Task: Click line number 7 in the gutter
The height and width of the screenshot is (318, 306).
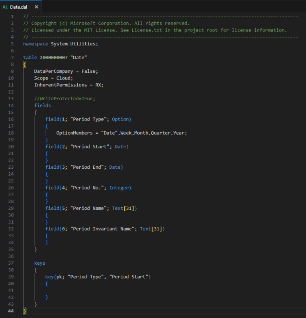Action: (12, 57)
